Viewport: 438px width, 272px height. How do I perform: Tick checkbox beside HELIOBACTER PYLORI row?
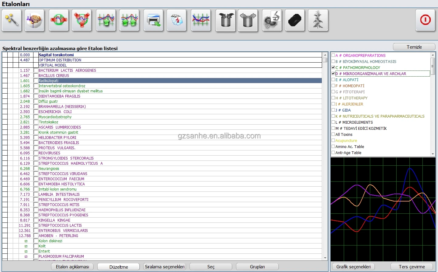pos(36,138)
